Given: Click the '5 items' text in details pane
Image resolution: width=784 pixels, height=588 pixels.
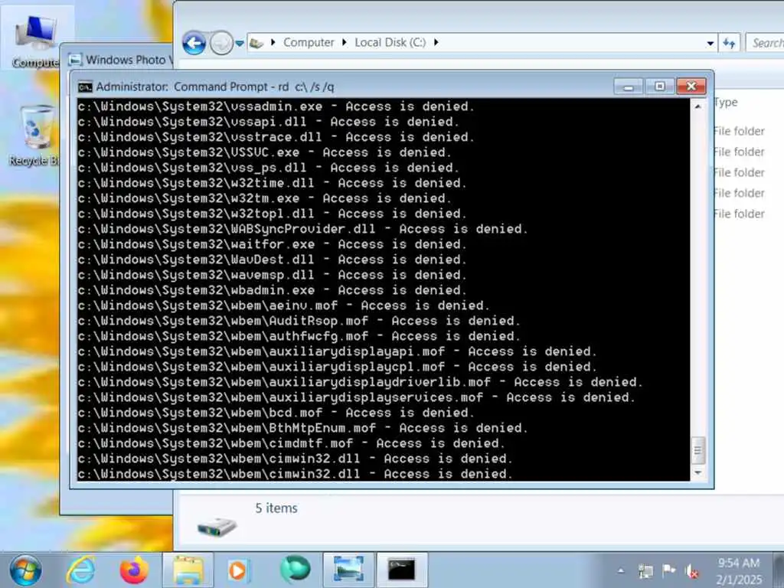Looking at the screenshot, I should [276, 508].
